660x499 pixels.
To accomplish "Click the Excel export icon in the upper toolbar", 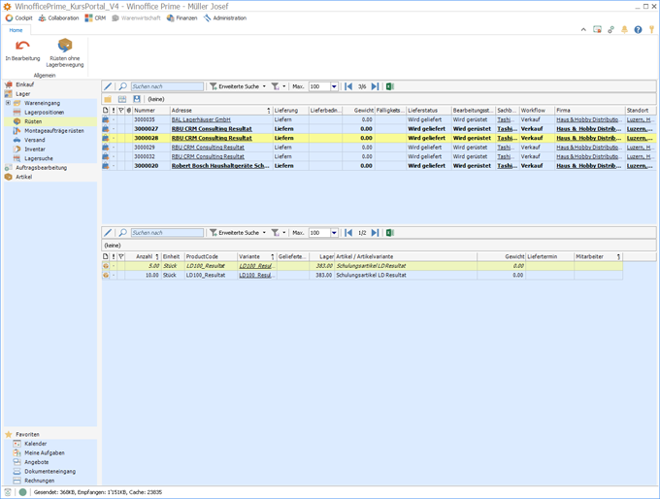I will tap(390, 86).
